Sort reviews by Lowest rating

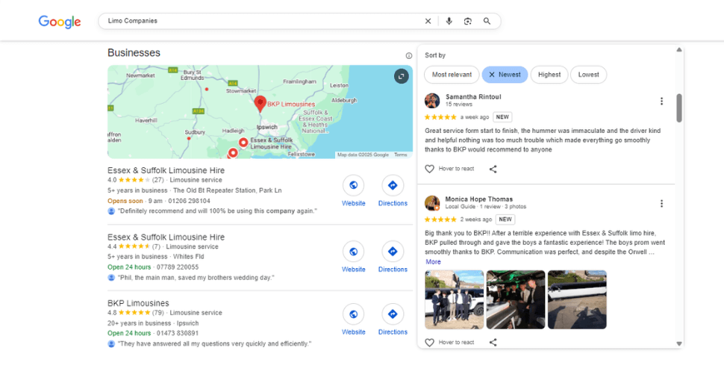pos(588,75)
